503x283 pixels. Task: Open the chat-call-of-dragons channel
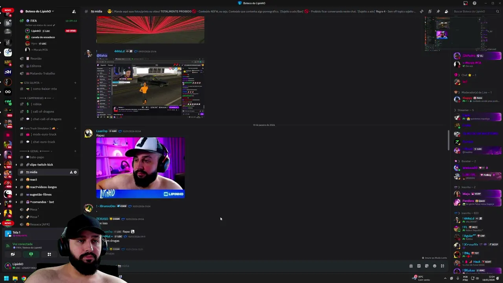pyautogui.click(x=47, y=119)
